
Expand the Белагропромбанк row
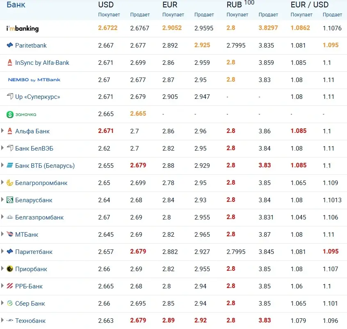2,182
